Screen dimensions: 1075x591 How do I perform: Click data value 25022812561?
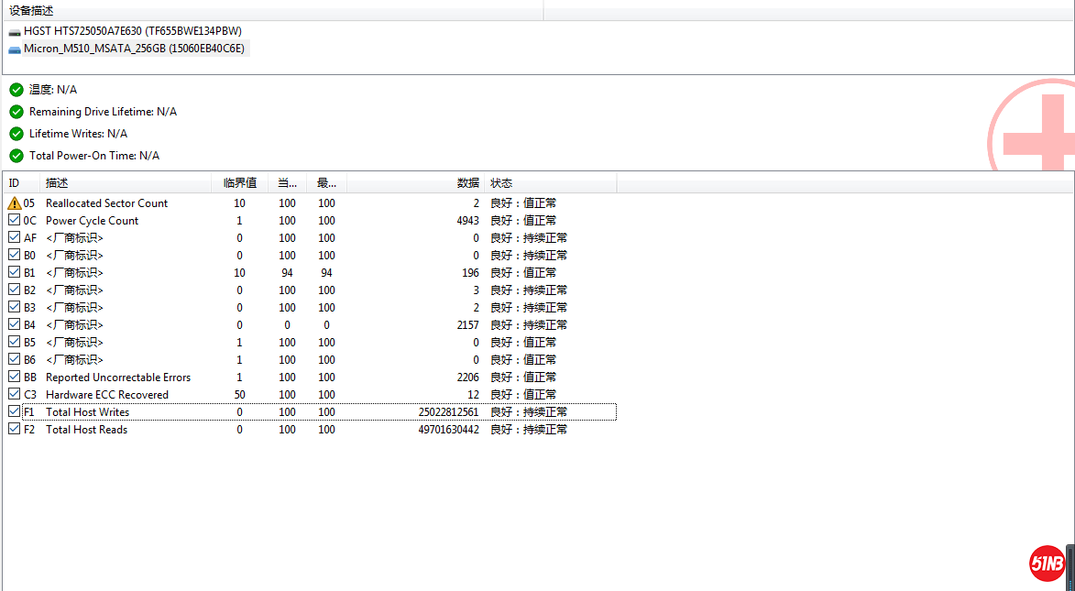point(449,412)
